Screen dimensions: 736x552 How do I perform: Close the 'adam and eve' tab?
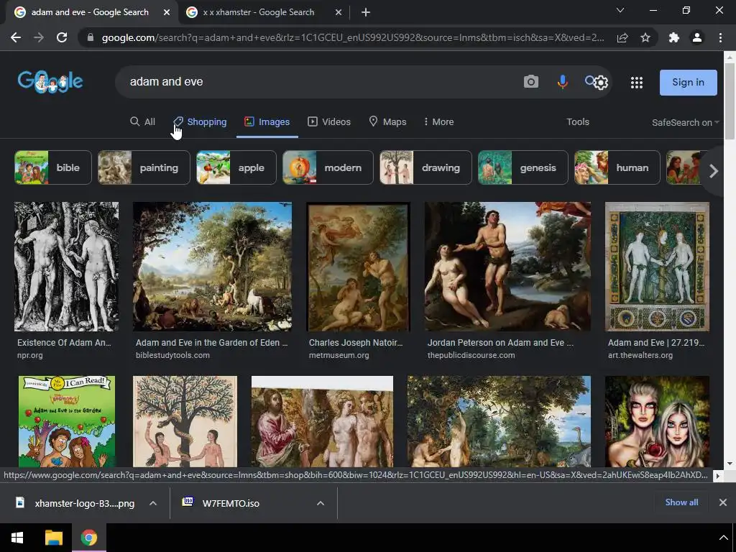point(167,13)
